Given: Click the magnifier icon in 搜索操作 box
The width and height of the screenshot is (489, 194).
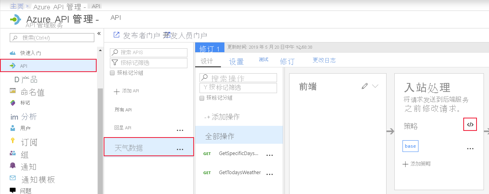Looking at the screenshot, I should [204, 78].
